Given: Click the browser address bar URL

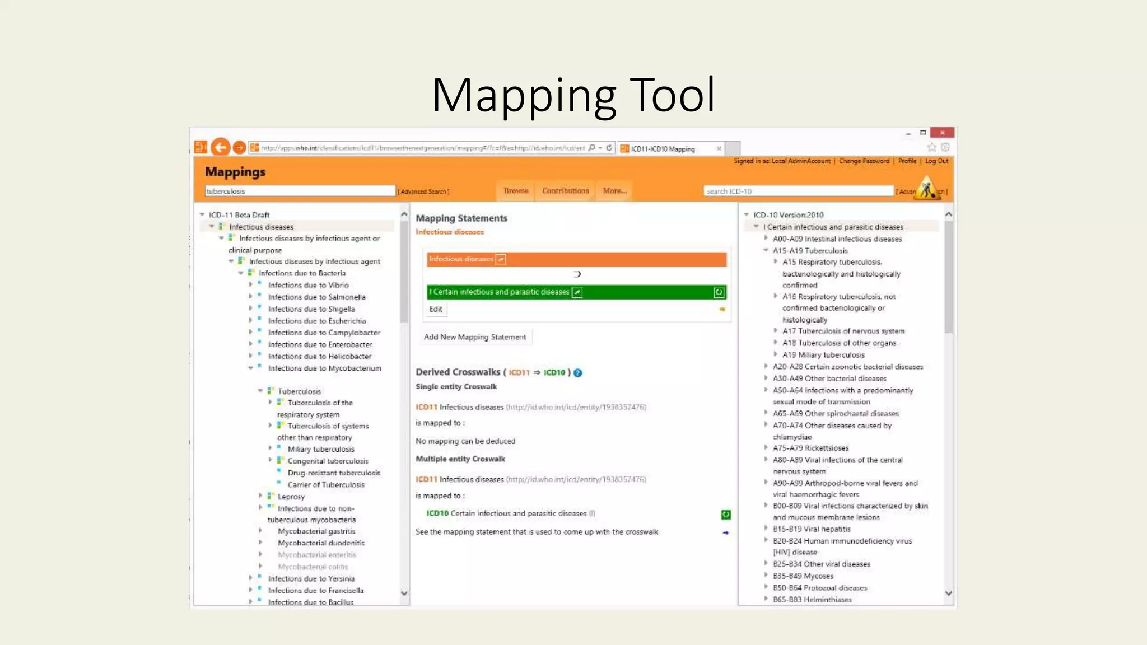Looking at the screenshot, I should [423, 148].
